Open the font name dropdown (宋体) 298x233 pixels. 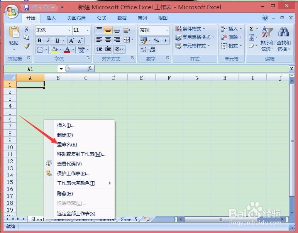pyautogui.click(x=69, y=30)
